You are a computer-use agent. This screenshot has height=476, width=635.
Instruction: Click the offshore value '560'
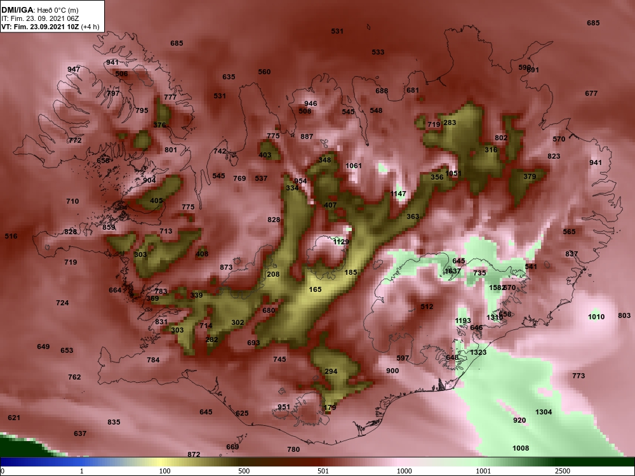[x=264, y=72]
